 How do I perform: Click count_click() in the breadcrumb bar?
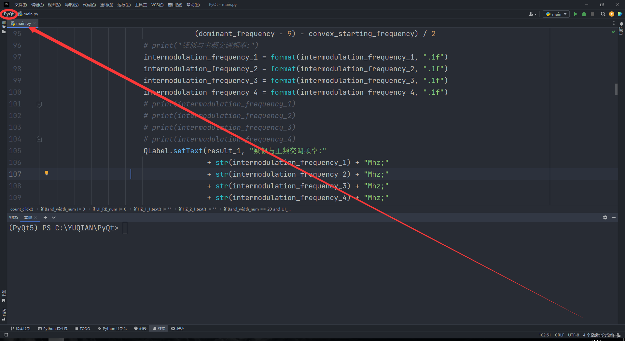pyautogui.click(x=21, y=209)
